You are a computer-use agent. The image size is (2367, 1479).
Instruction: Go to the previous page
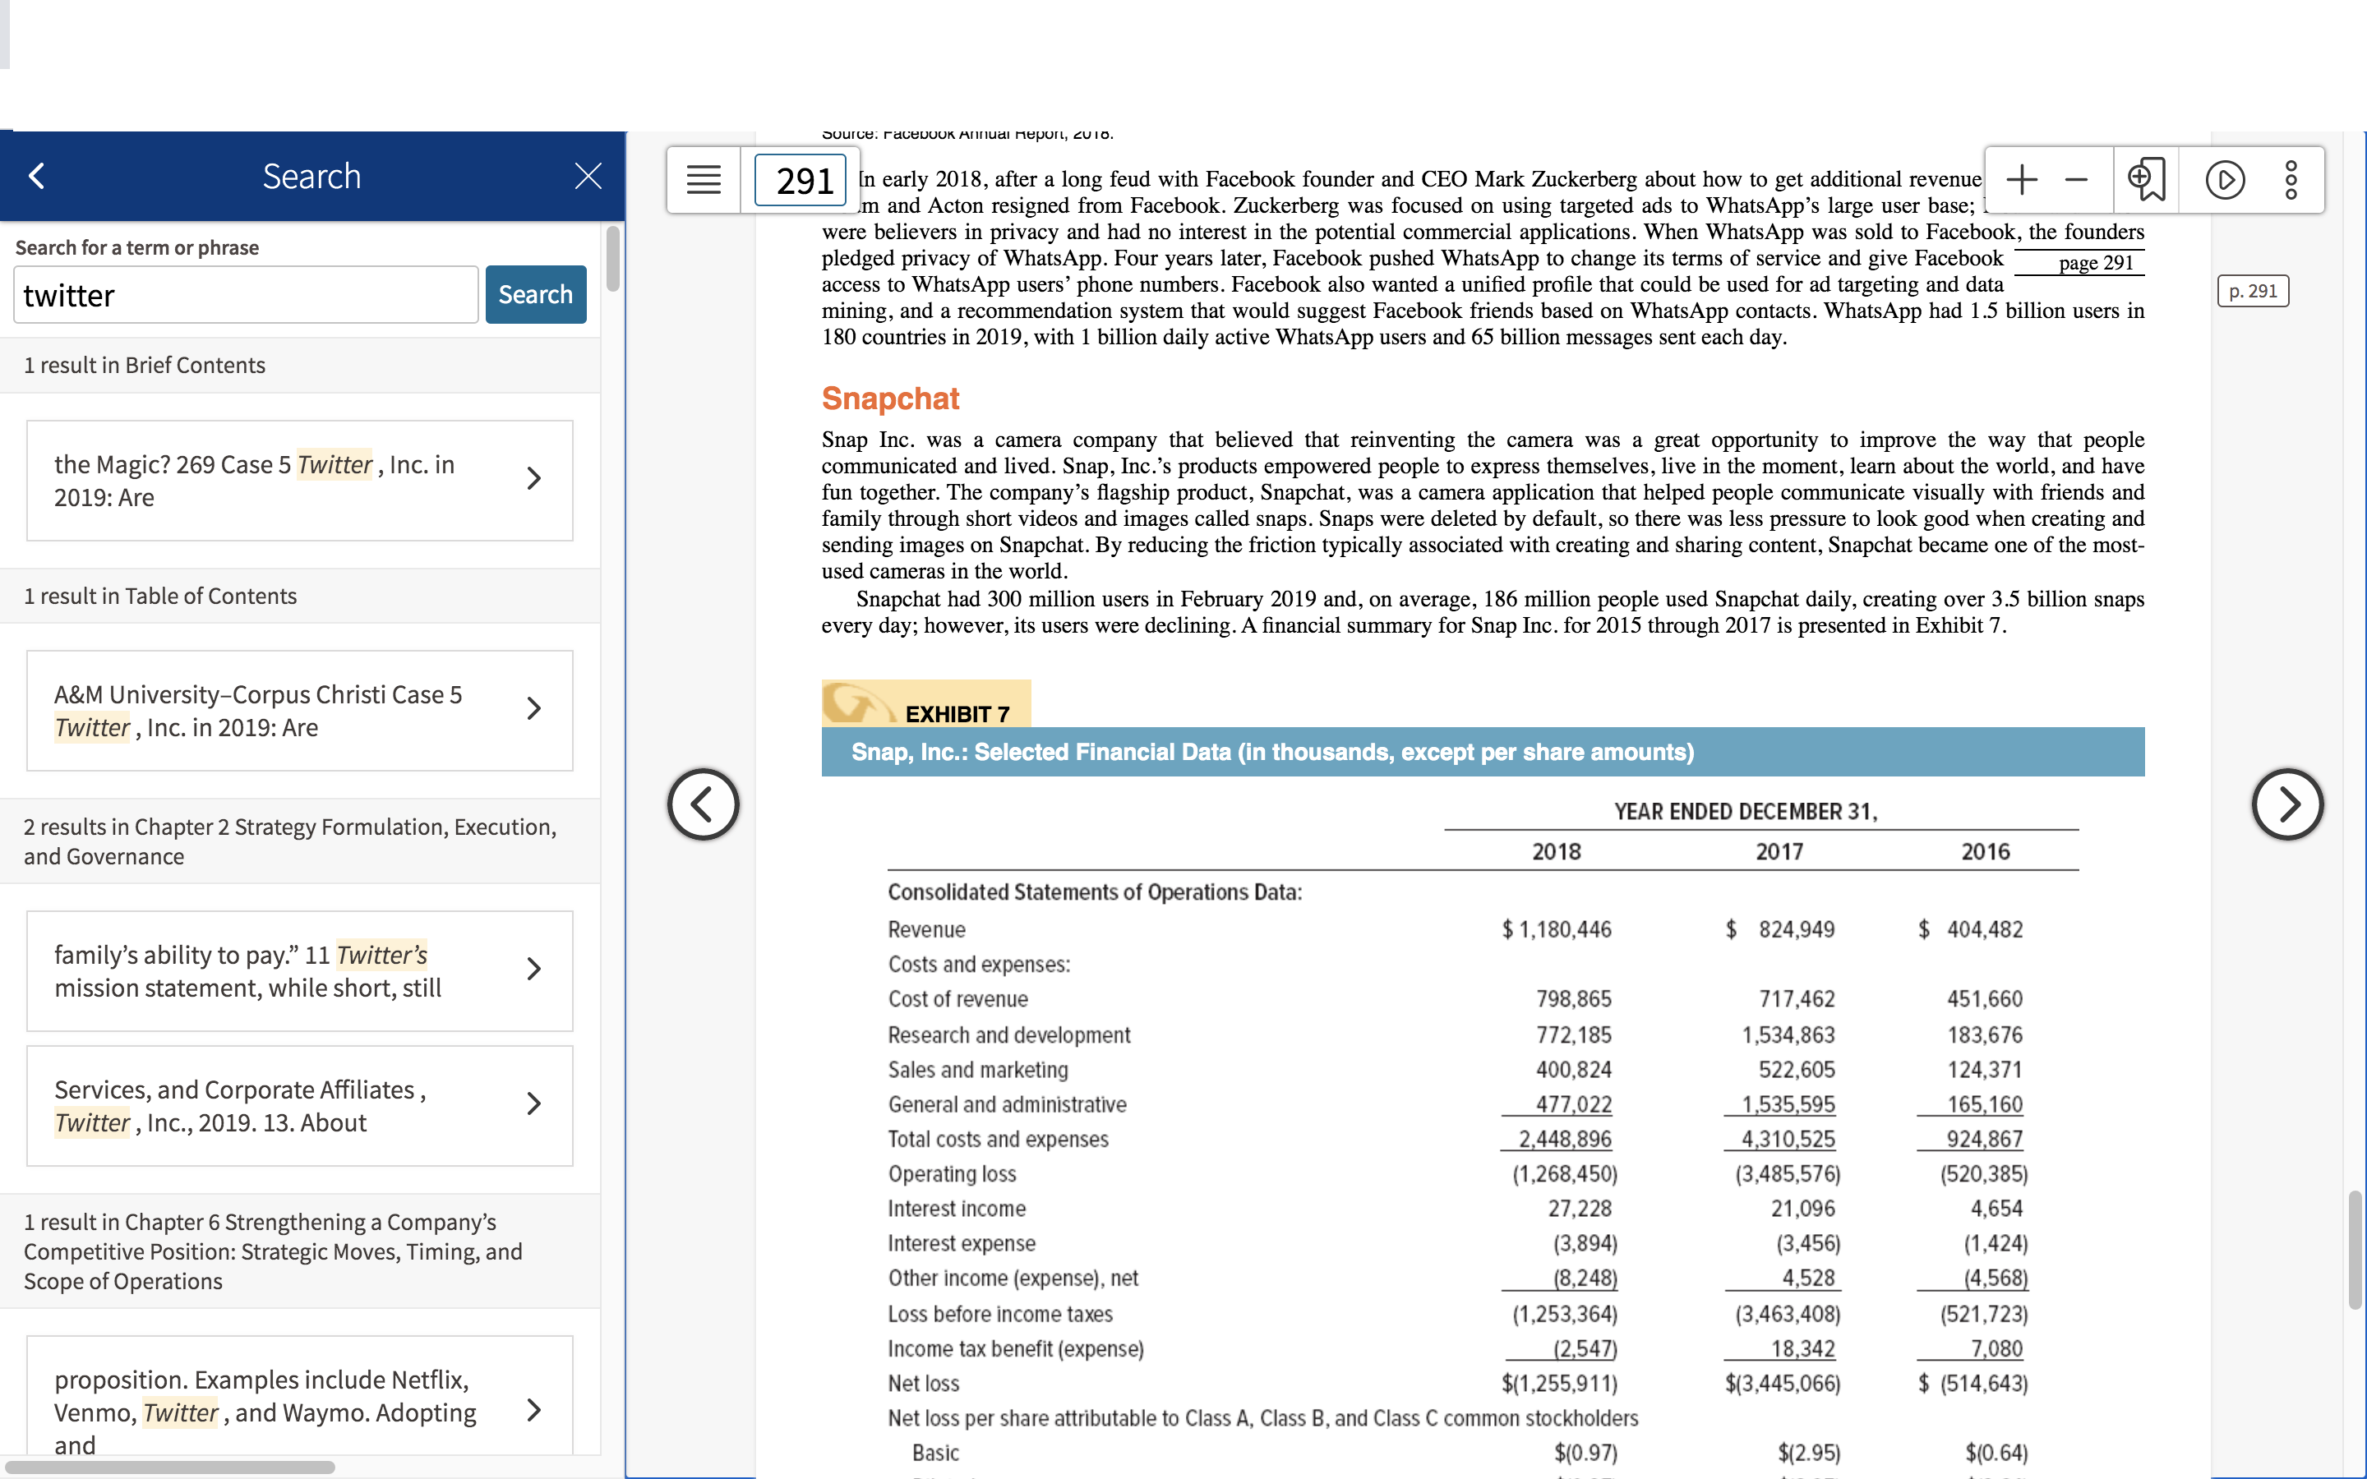coord(704,804)
